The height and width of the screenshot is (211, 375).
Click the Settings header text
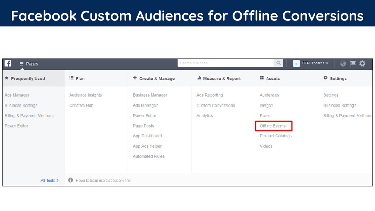click(x=338, y=78)
